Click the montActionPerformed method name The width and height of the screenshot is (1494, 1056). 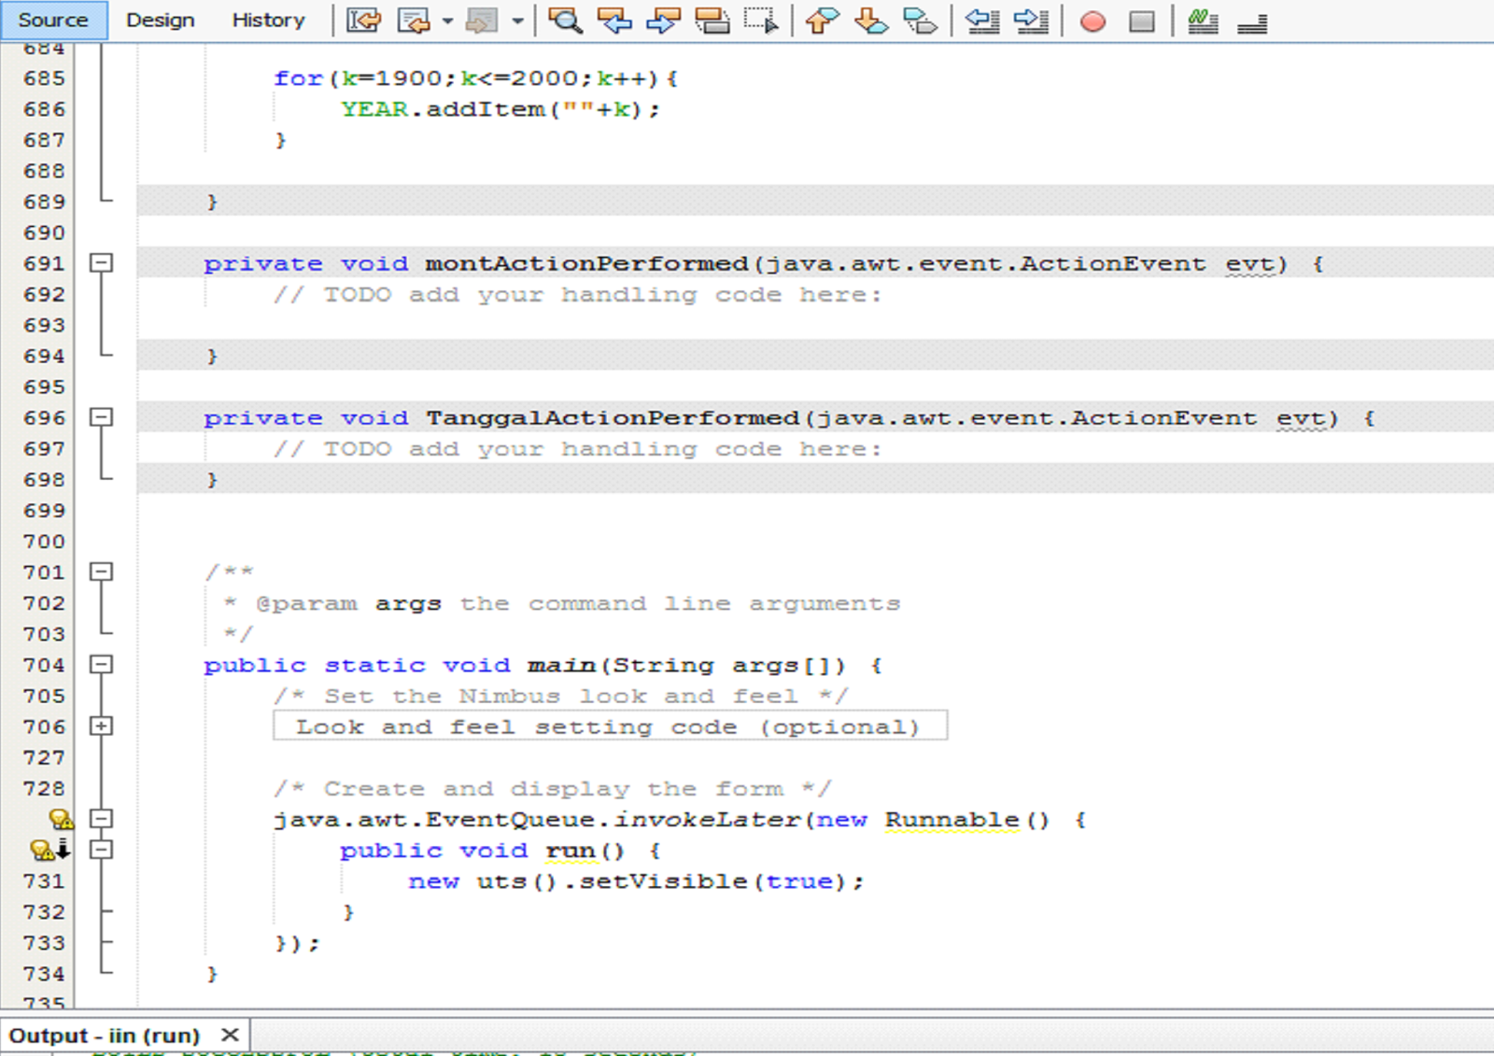pyautogui.click(x=586, y=263)
